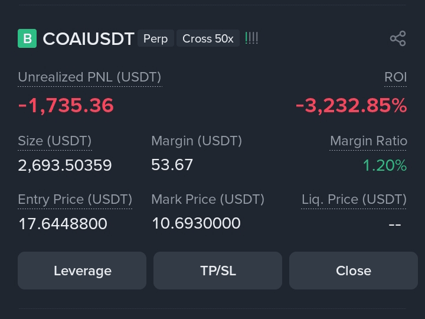Viewport: 425px width, 319px height.
Task: Open the COAIUSDT symbol title
Action: pyautogui.click(x=89, y=39)
